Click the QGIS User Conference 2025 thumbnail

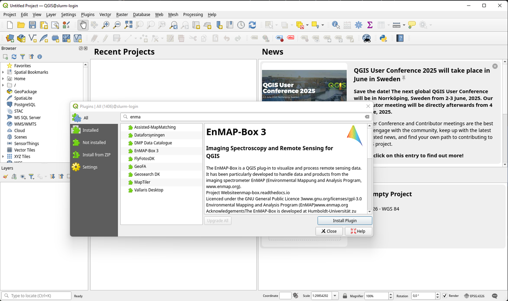[304, 86]
